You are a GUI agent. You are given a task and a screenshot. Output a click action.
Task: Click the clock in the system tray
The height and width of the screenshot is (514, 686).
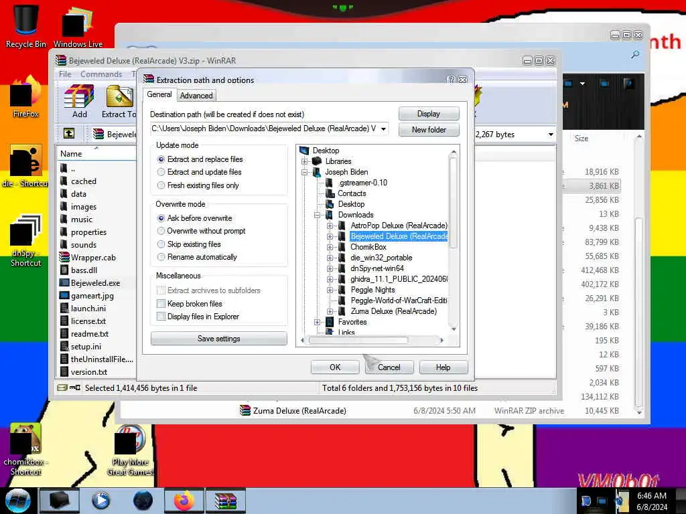pyautogui.click(x=652, y=501)
